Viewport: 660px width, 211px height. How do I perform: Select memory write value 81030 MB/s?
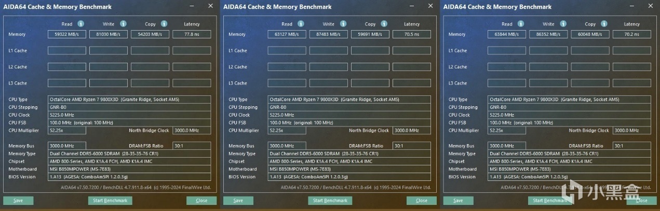pos(108,34)
